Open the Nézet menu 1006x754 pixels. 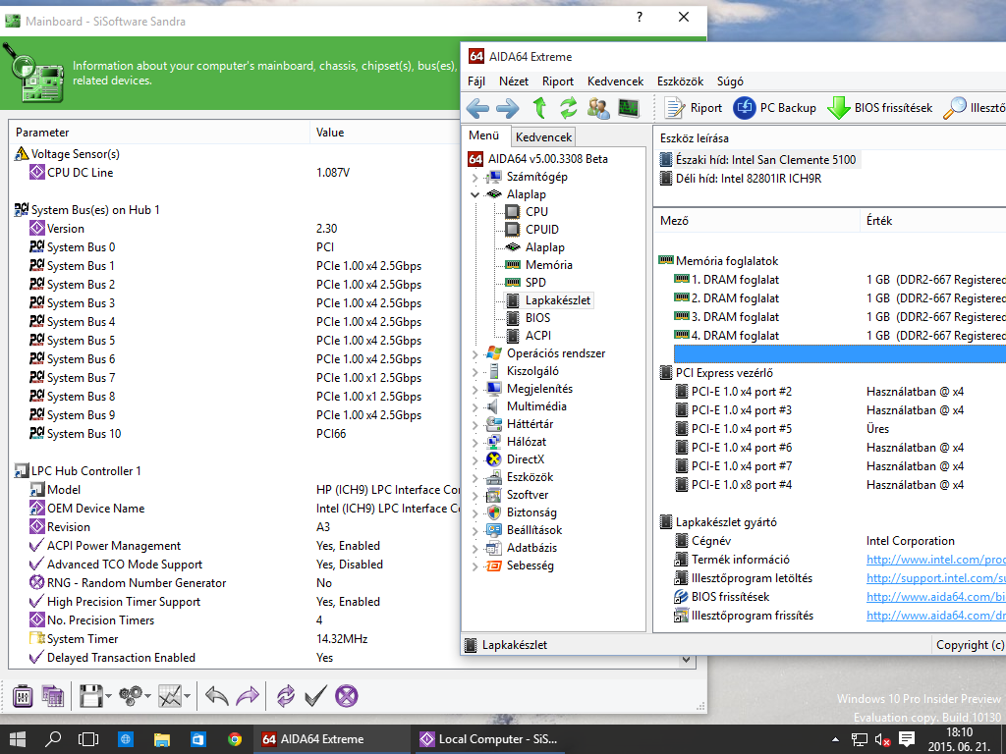point(514,81)
